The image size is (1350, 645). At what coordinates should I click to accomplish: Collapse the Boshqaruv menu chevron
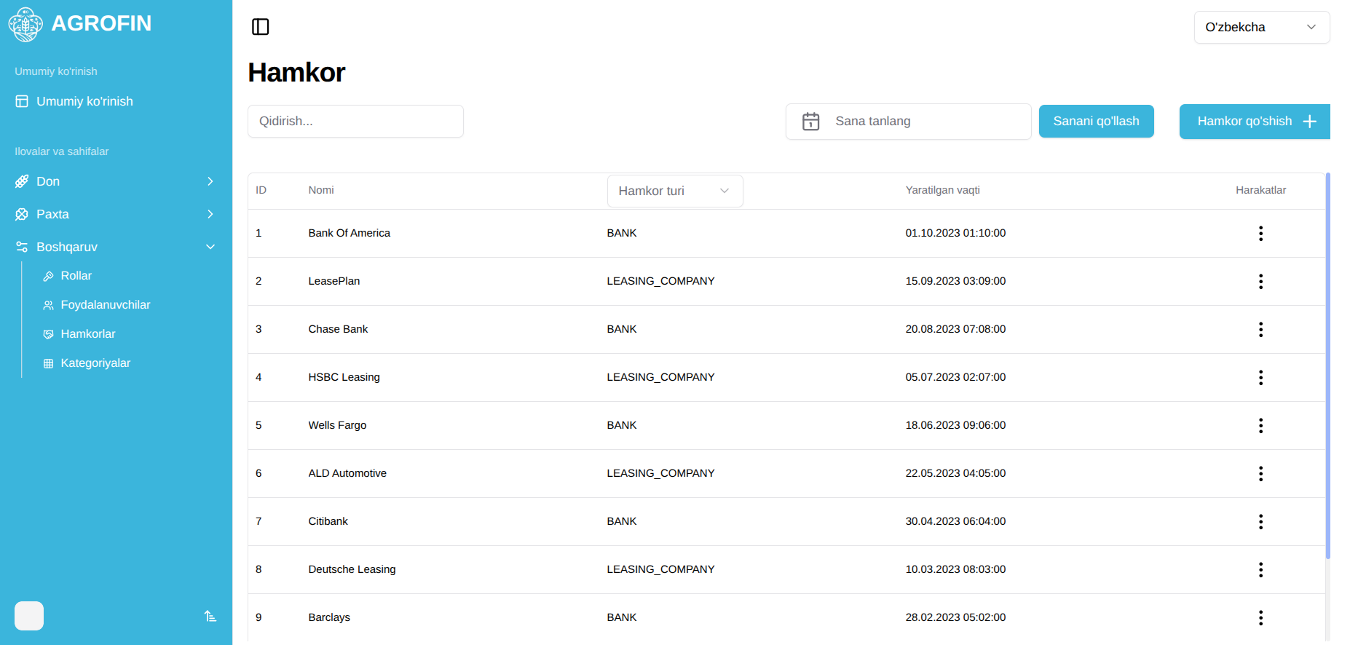coord(210,247)
